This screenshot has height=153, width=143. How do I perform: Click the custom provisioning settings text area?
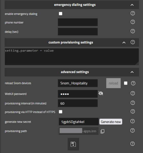(x=72, y=57)
